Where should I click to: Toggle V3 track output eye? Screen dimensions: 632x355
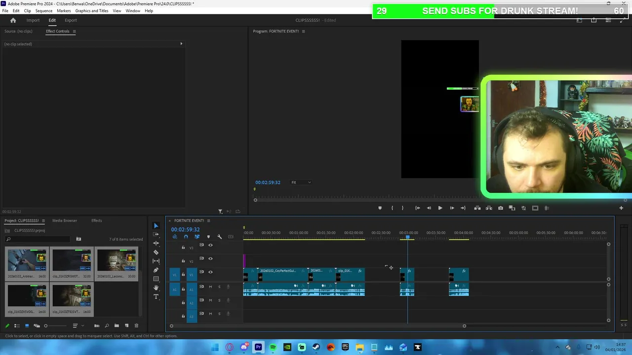tap(210, 245)
